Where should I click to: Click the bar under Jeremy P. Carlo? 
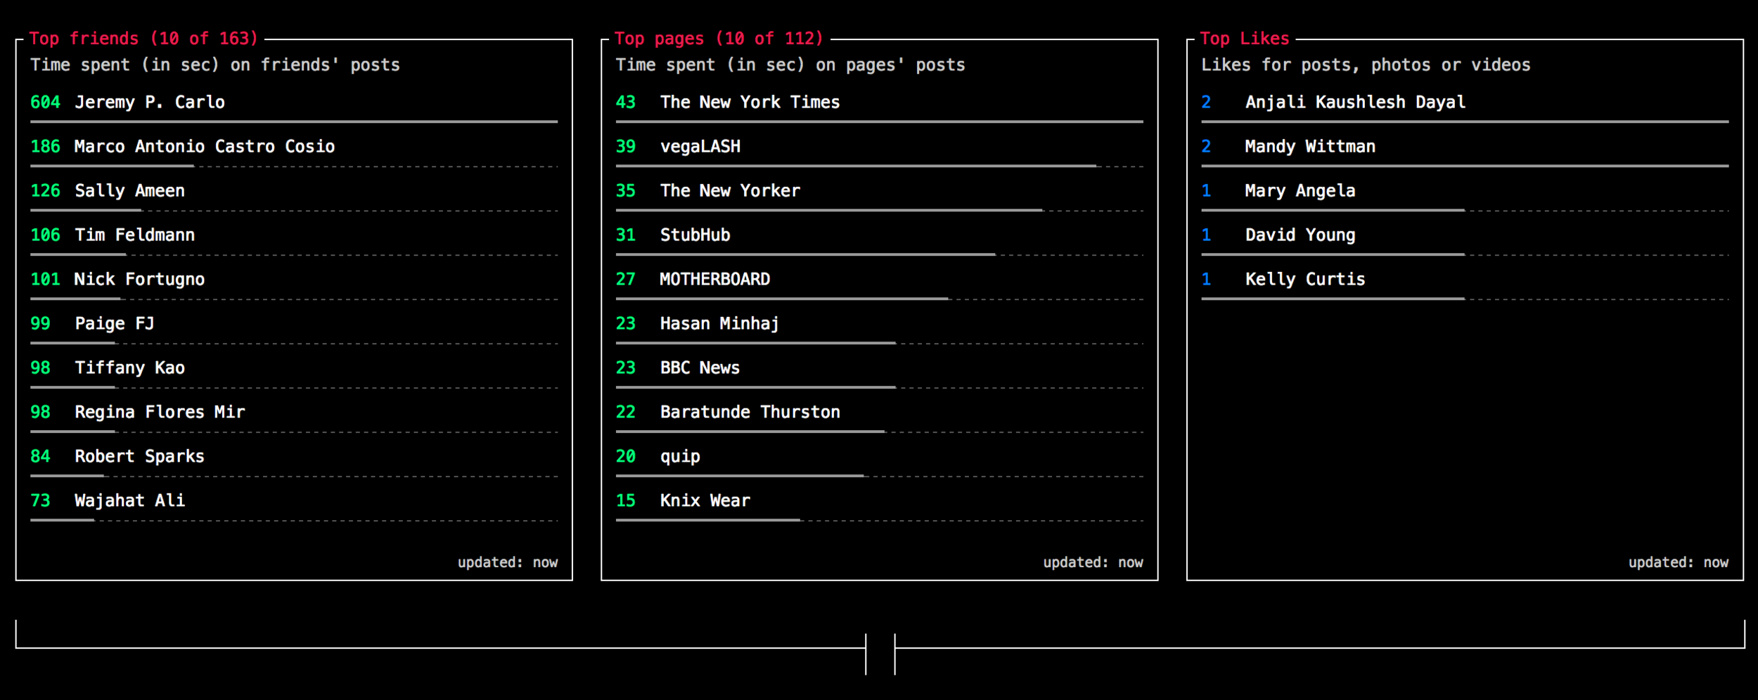point(294,122)
